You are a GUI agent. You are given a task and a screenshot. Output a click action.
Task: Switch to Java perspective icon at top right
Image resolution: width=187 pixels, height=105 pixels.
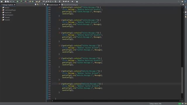[x=185, y=1]
